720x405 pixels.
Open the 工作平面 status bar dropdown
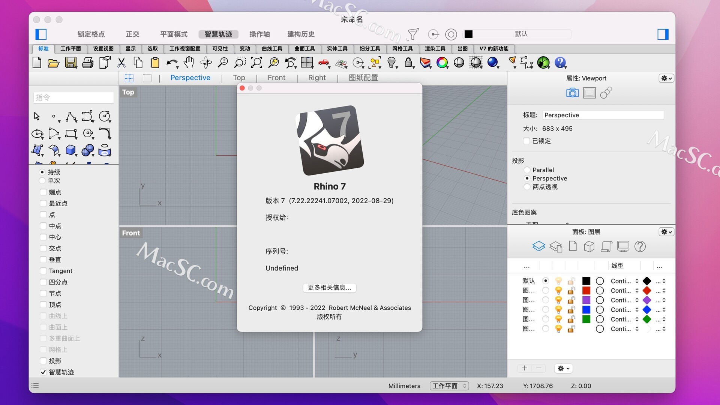[449, 386]
